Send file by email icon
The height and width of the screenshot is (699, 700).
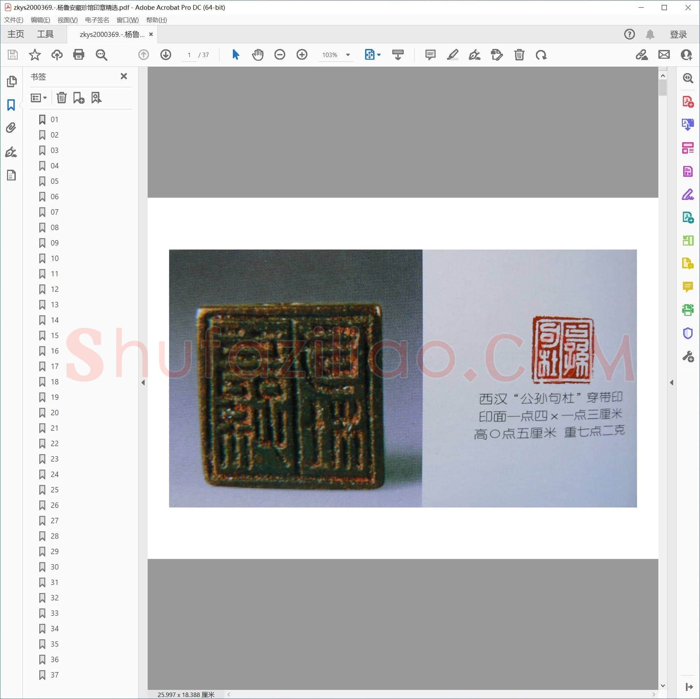664,55
